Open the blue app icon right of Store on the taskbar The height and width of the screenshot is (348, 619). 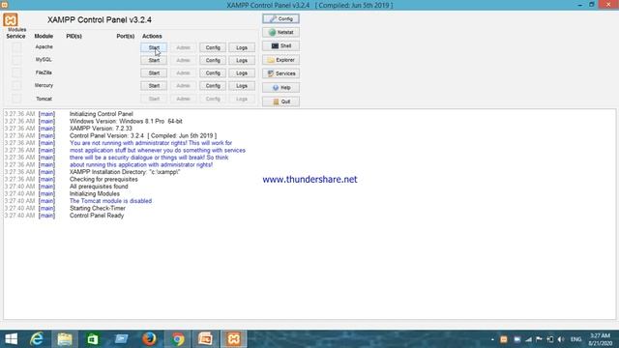coord(121,339)
